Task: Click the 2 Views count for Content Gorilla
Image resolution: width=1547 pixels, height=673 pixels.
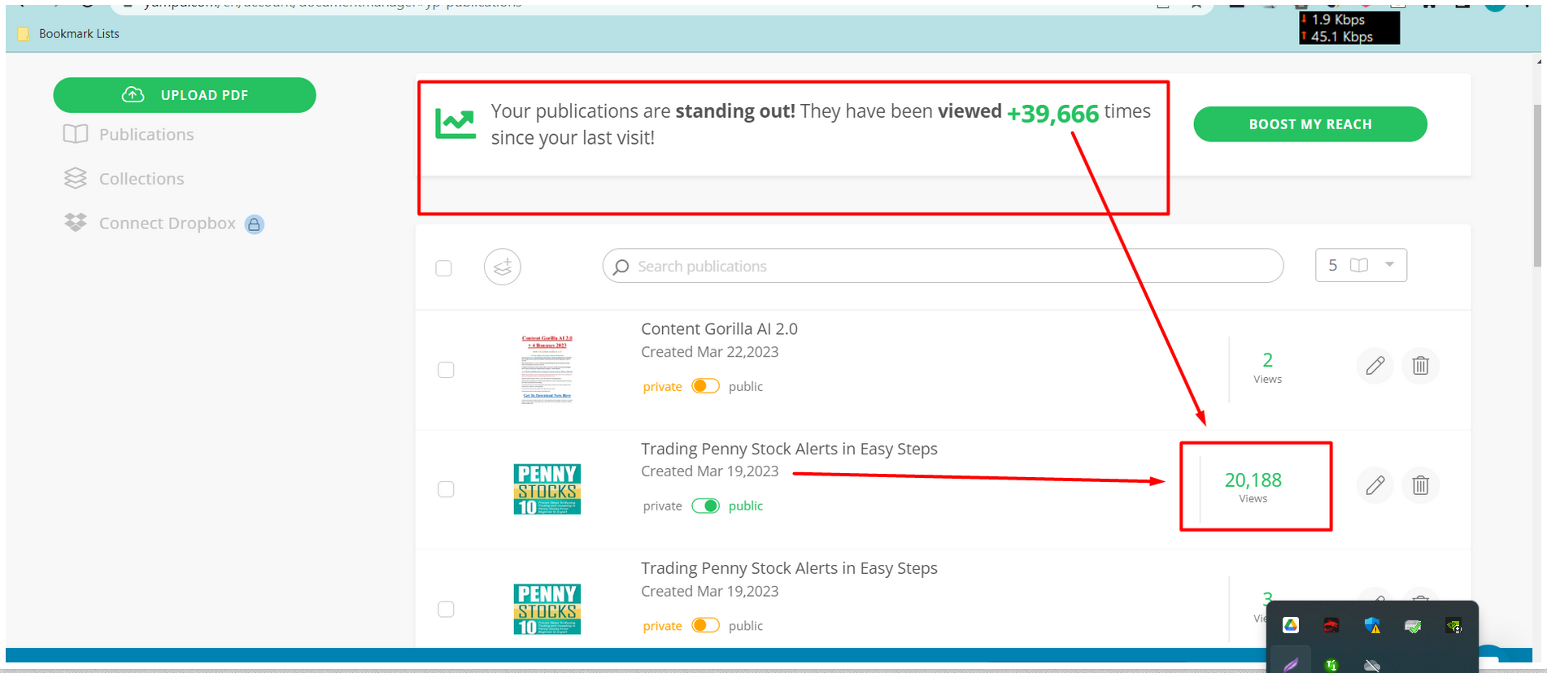Action: (x=1267, y=367)
